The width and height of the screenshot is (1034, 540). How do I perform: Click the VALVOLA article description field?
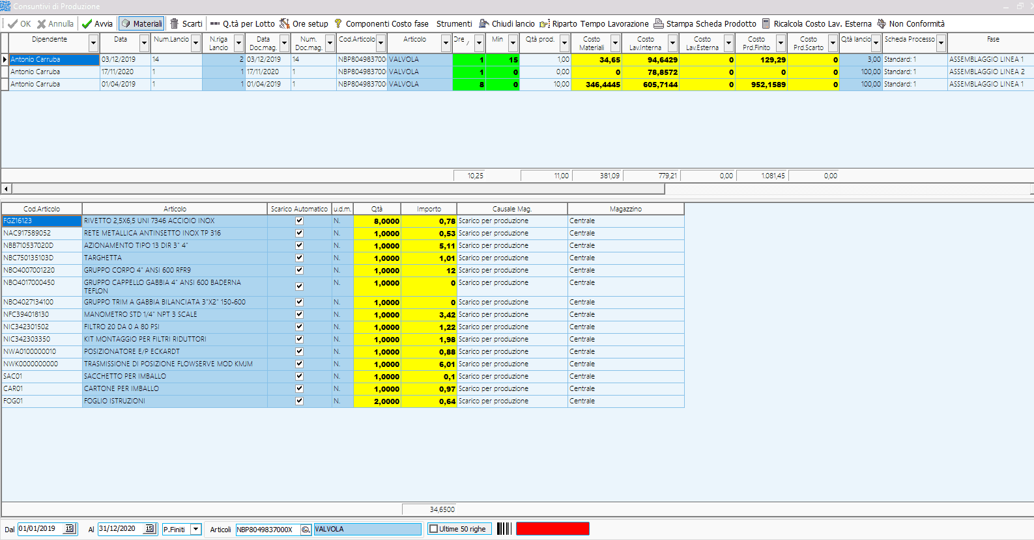click(367, 530)
